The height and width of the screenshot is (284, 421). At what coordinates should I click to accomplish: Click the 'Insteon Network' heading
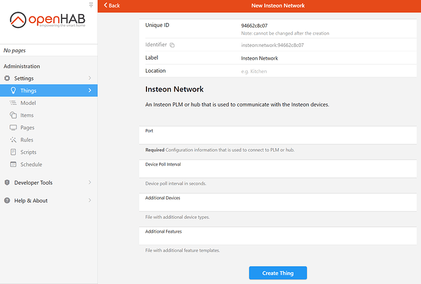coord(175,90)
